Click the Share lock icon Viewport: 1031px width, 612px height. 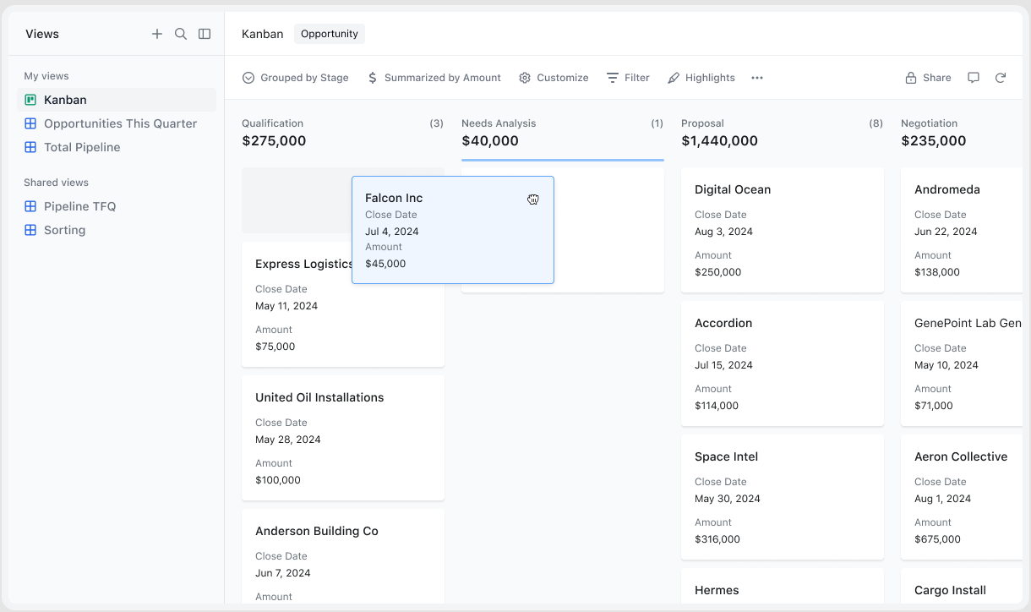[911, 78]
